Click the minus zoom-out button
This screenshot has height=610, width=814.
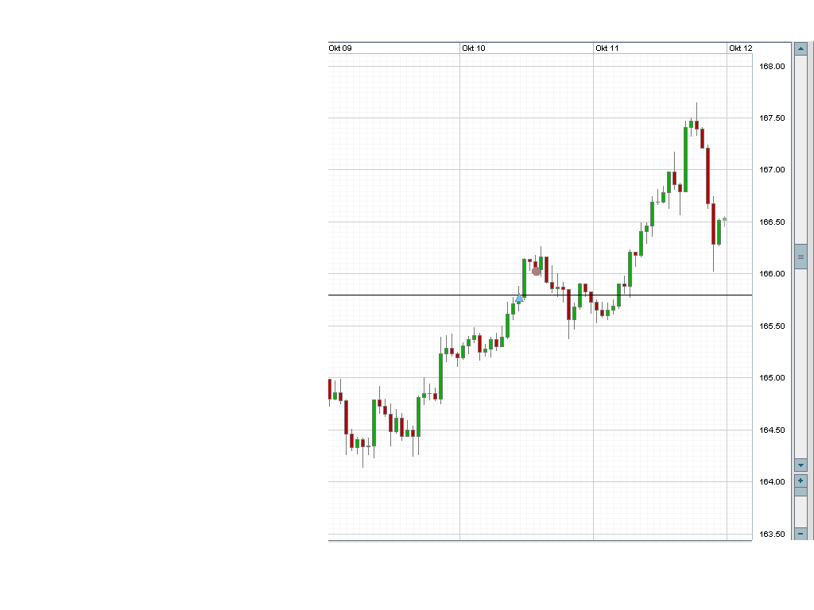click(800, 534)
